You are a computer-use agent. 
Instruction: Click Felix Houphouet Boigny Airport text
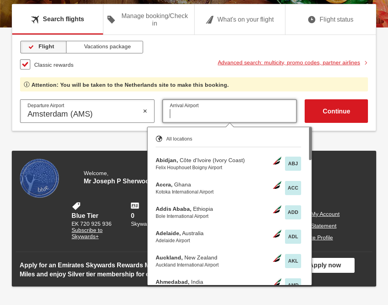pos(189,168)
